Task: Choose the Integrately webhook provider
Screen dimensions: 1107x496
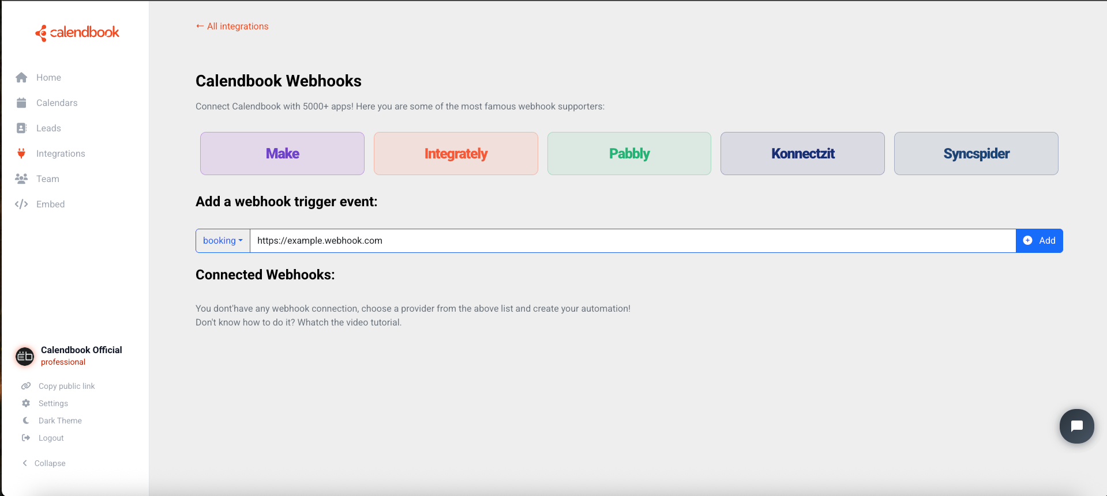Action: pos(456,153)
